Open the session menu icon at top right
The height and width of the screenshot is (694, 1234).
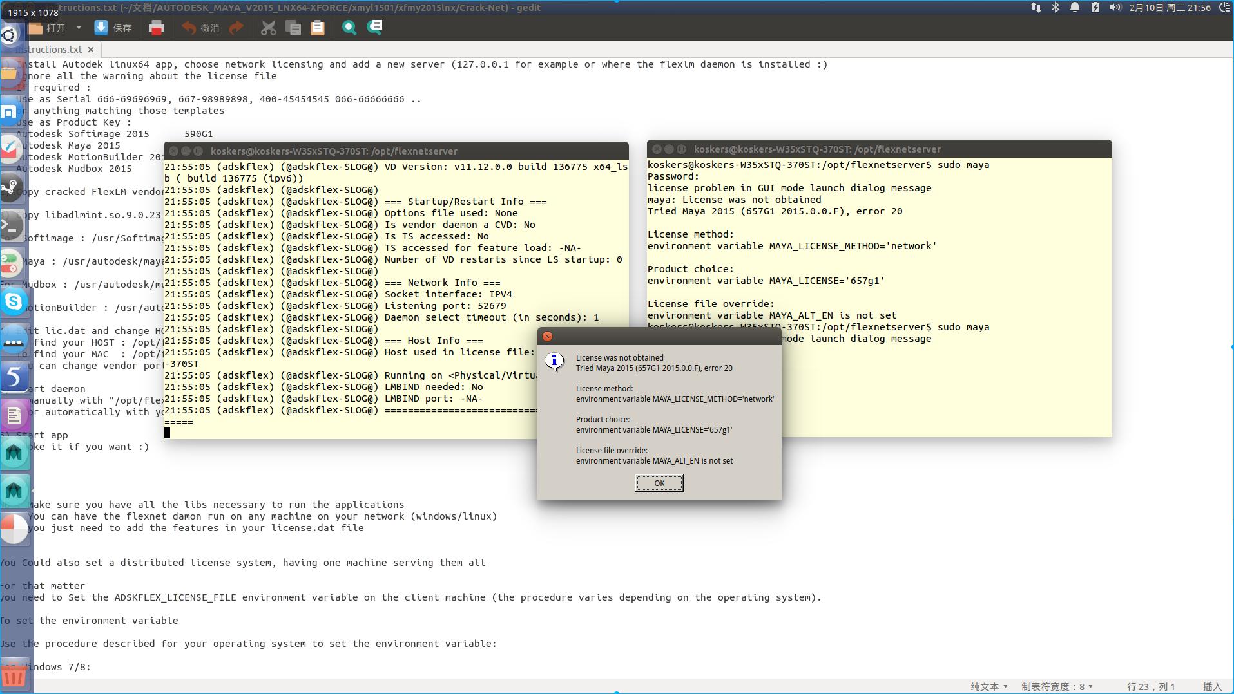pyautogui.click(x=1225, y=8)
